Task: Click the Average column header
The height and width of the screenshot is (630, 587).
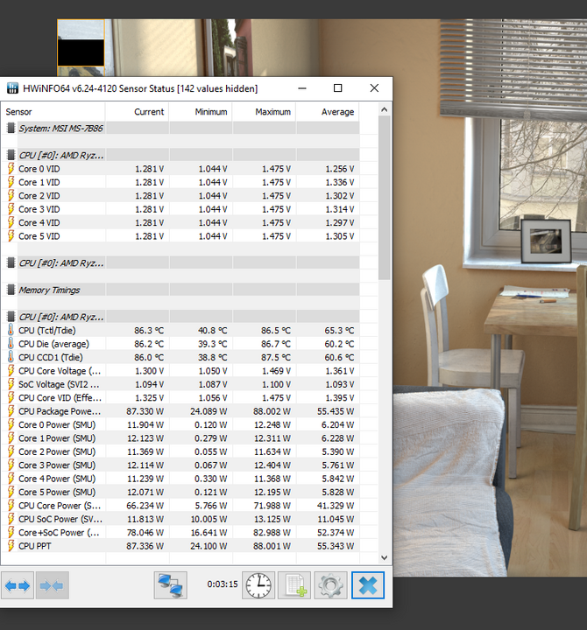Action: coord(328,112)
